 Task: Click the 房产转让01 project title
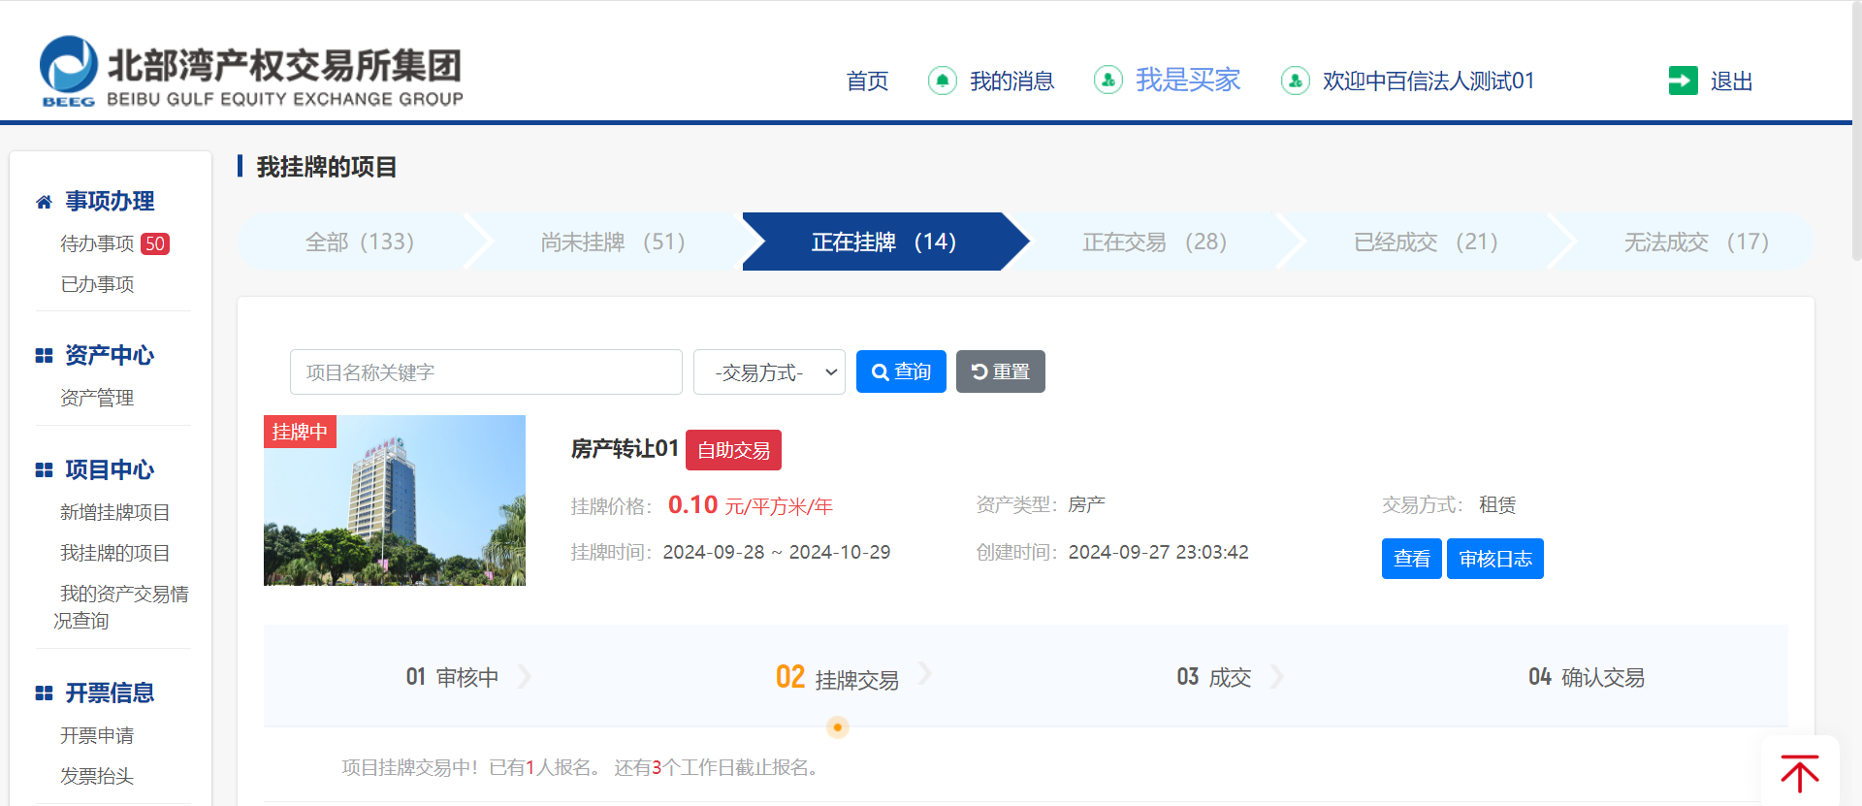coord(625,448)
